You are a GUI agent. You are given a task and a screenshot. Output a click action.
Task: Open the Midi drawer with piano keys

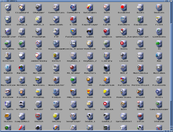click(x=56, y=68)
